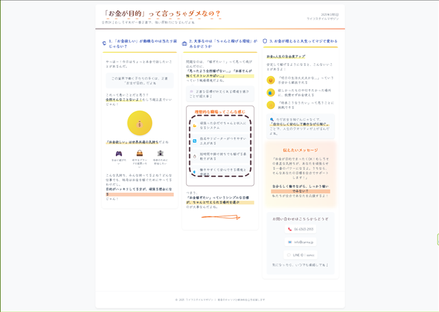Click the section 2 heading building icon
This screenshot has height=312, width=439.
[185, 44]
